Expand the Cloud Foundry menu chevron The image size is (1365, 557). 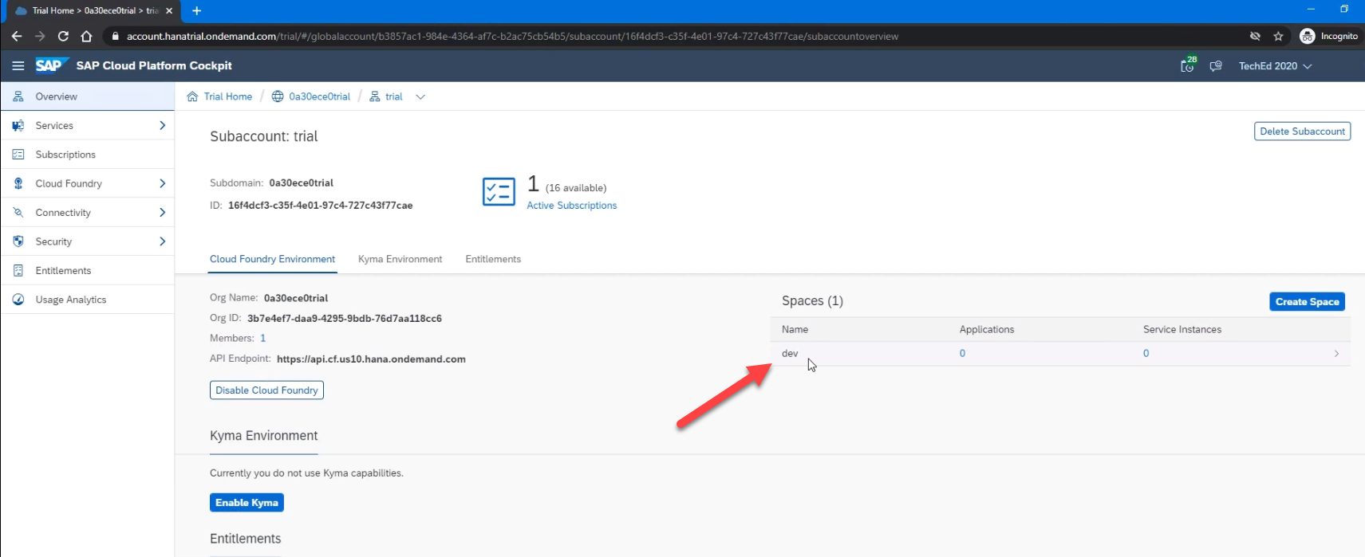pyautogui.click(x=162, y=183)
